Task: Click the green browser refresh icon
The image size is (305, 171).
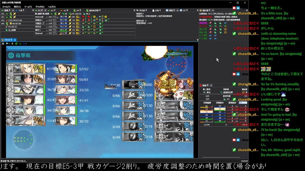Action: pos(16,44)
